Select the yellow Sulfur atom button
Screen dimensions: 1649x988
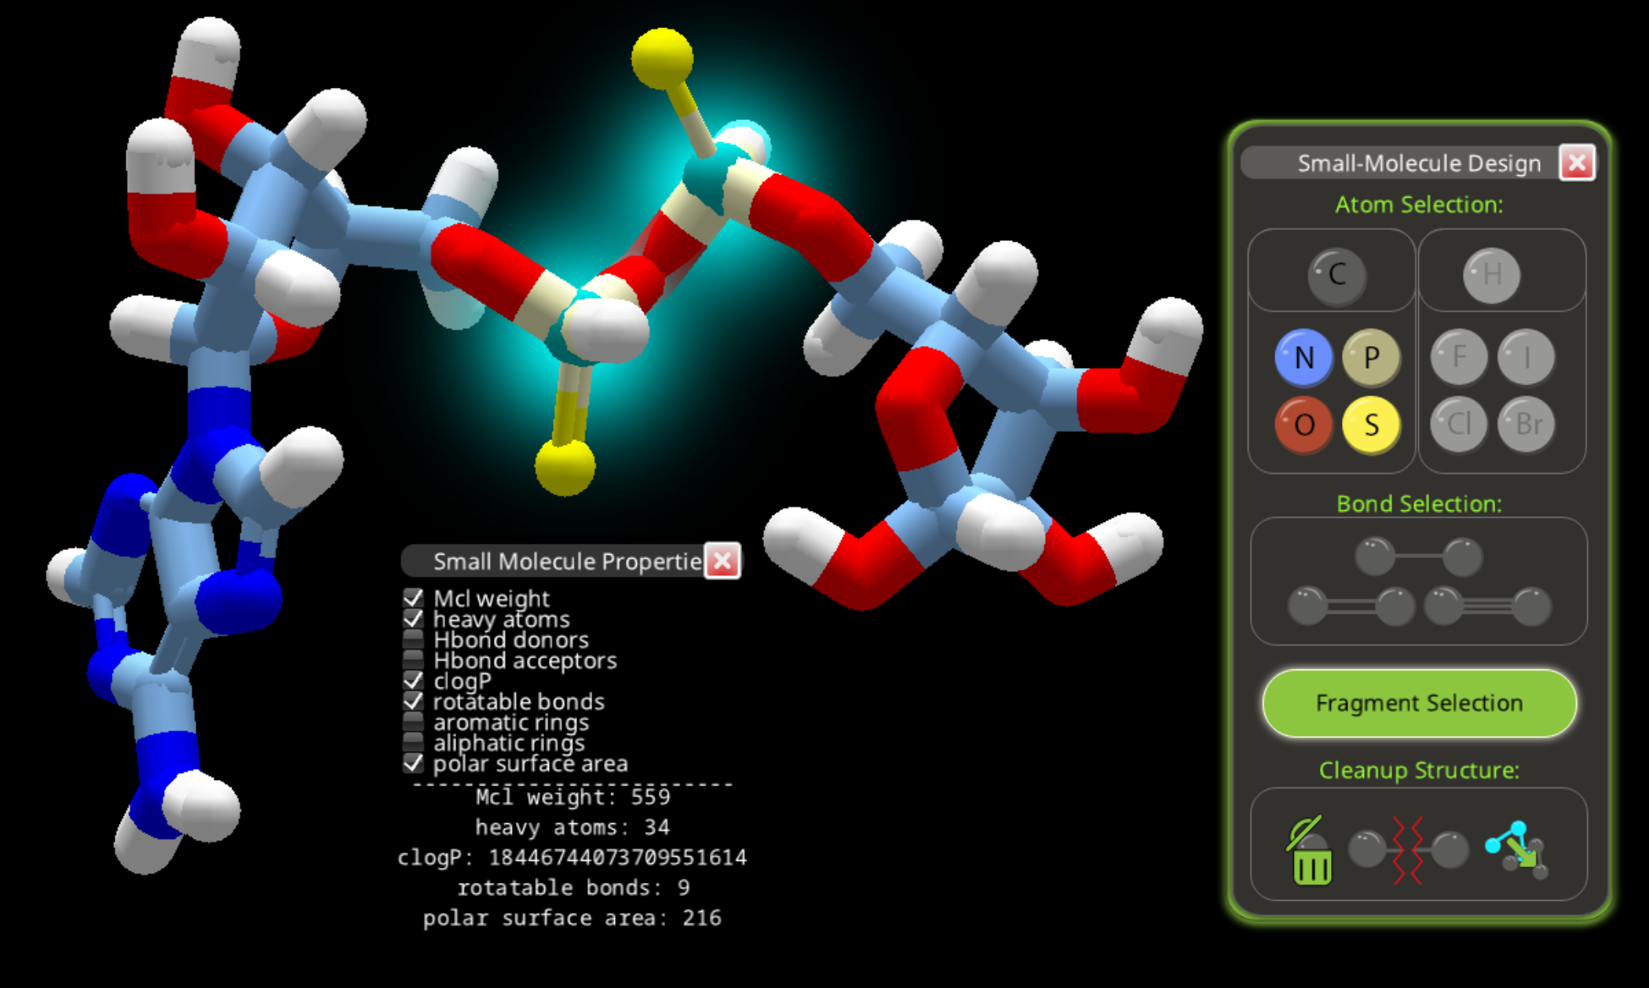[x=1371, y=425]
